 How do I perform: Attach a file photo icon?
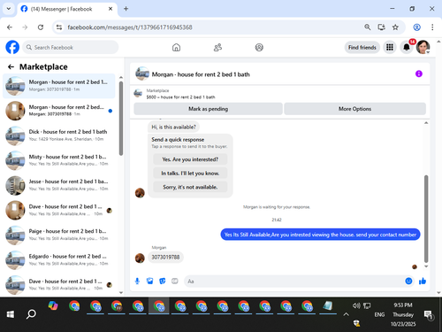coord(149,282)
